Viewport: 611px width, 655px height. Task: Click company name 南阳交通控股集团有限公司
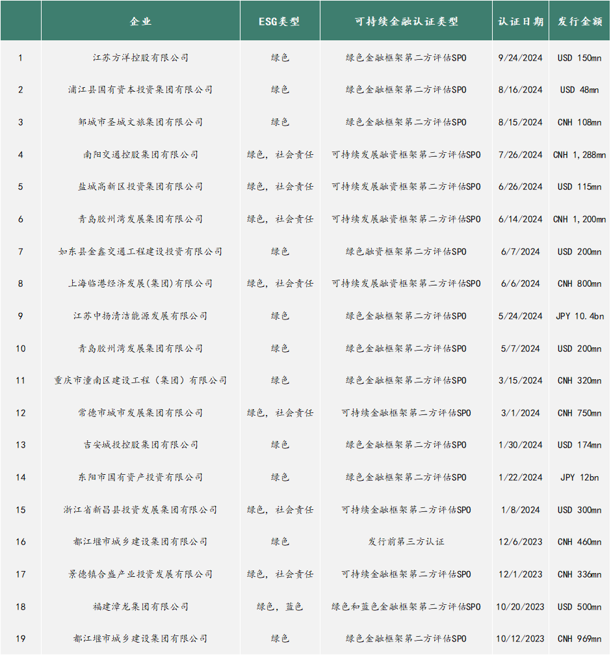[140, 155]
